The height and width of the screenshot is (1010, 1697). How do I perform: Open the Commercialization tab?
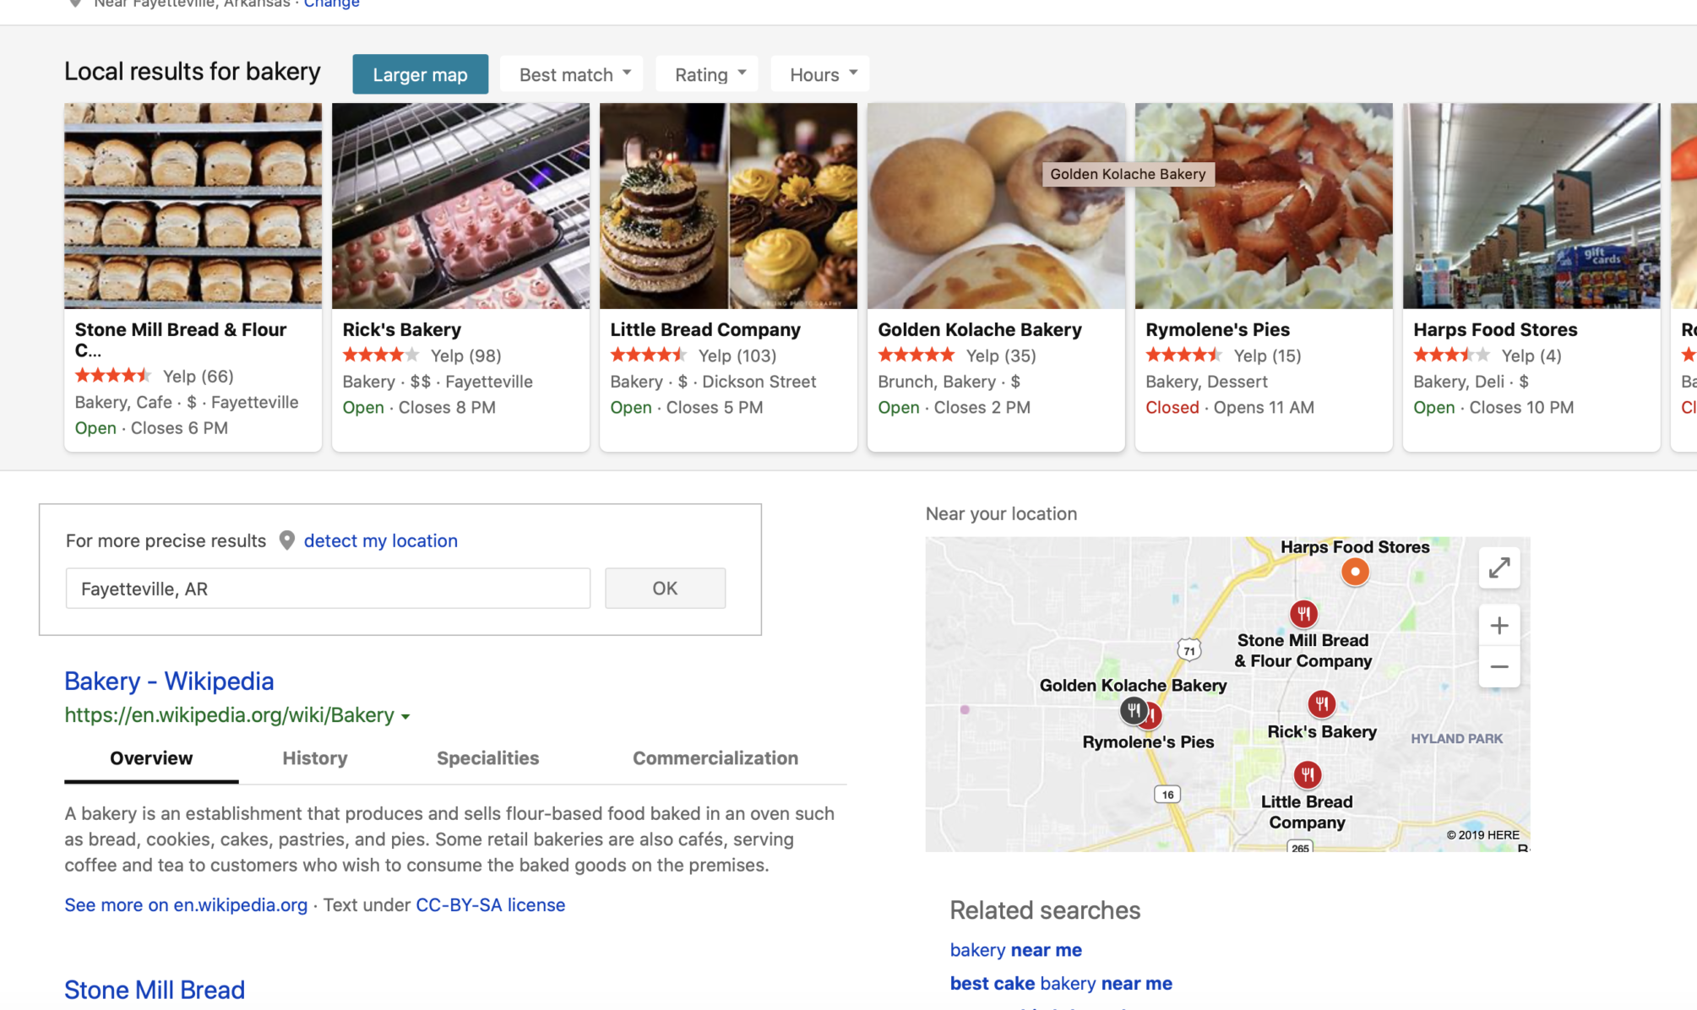(715, 758)
